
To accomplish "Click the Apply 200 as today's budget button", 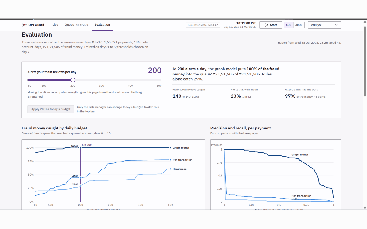I will [x=51, y=109].
